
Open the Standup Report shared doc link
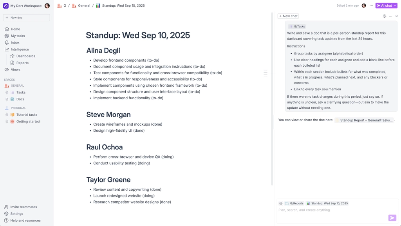point(363,120)
